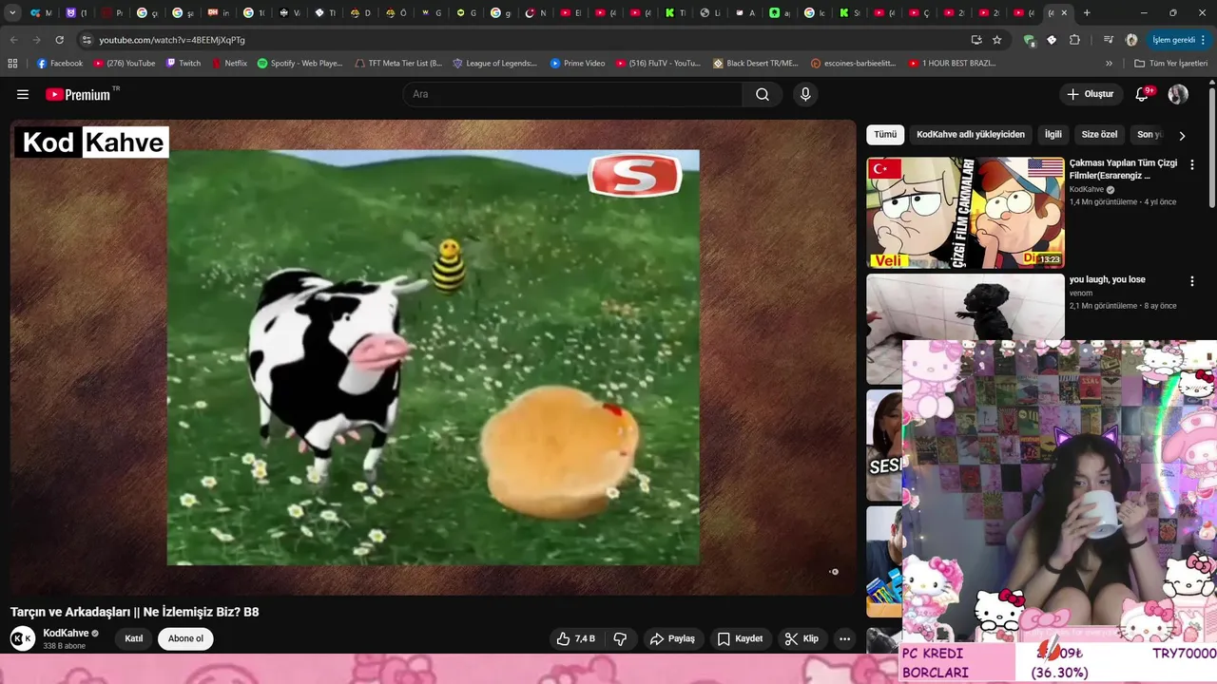Open the Facebook bookmark
This screenshot has height=684, width=1217.
(60, 64)
